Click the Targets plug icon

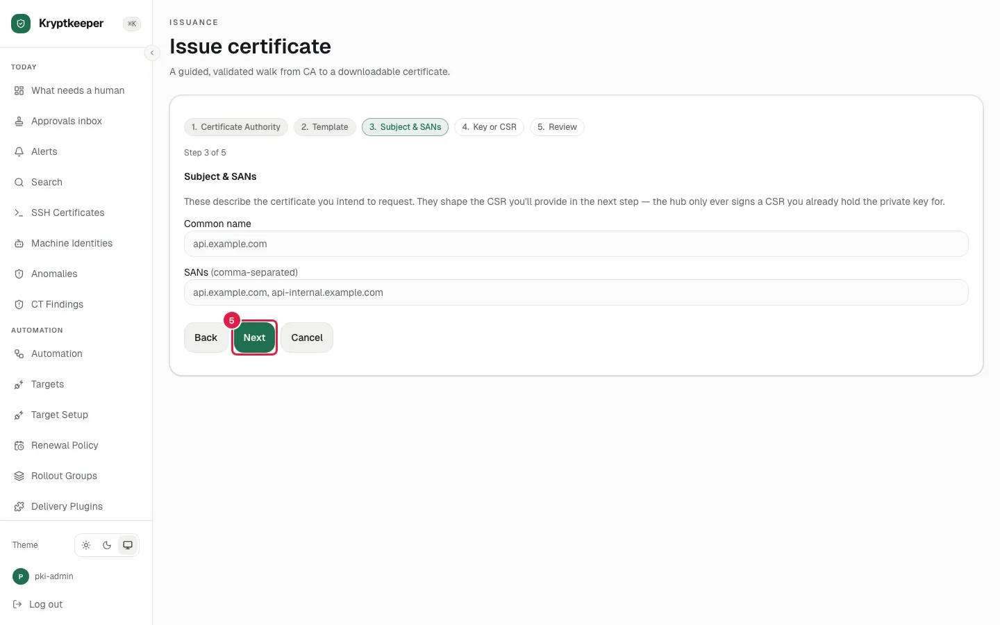19,385
